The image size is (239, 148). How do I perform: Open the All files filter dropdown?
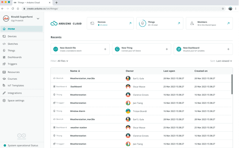63,61
